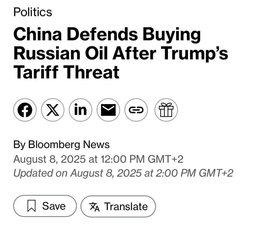Translate the article text

coord(118,207)
